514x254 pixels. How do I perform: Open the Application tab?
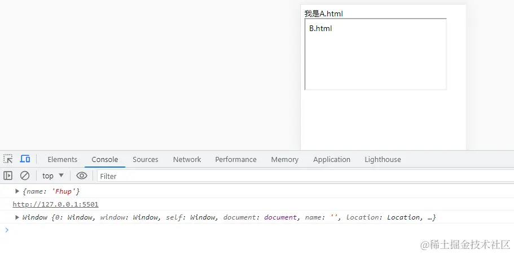click(332, 160)
